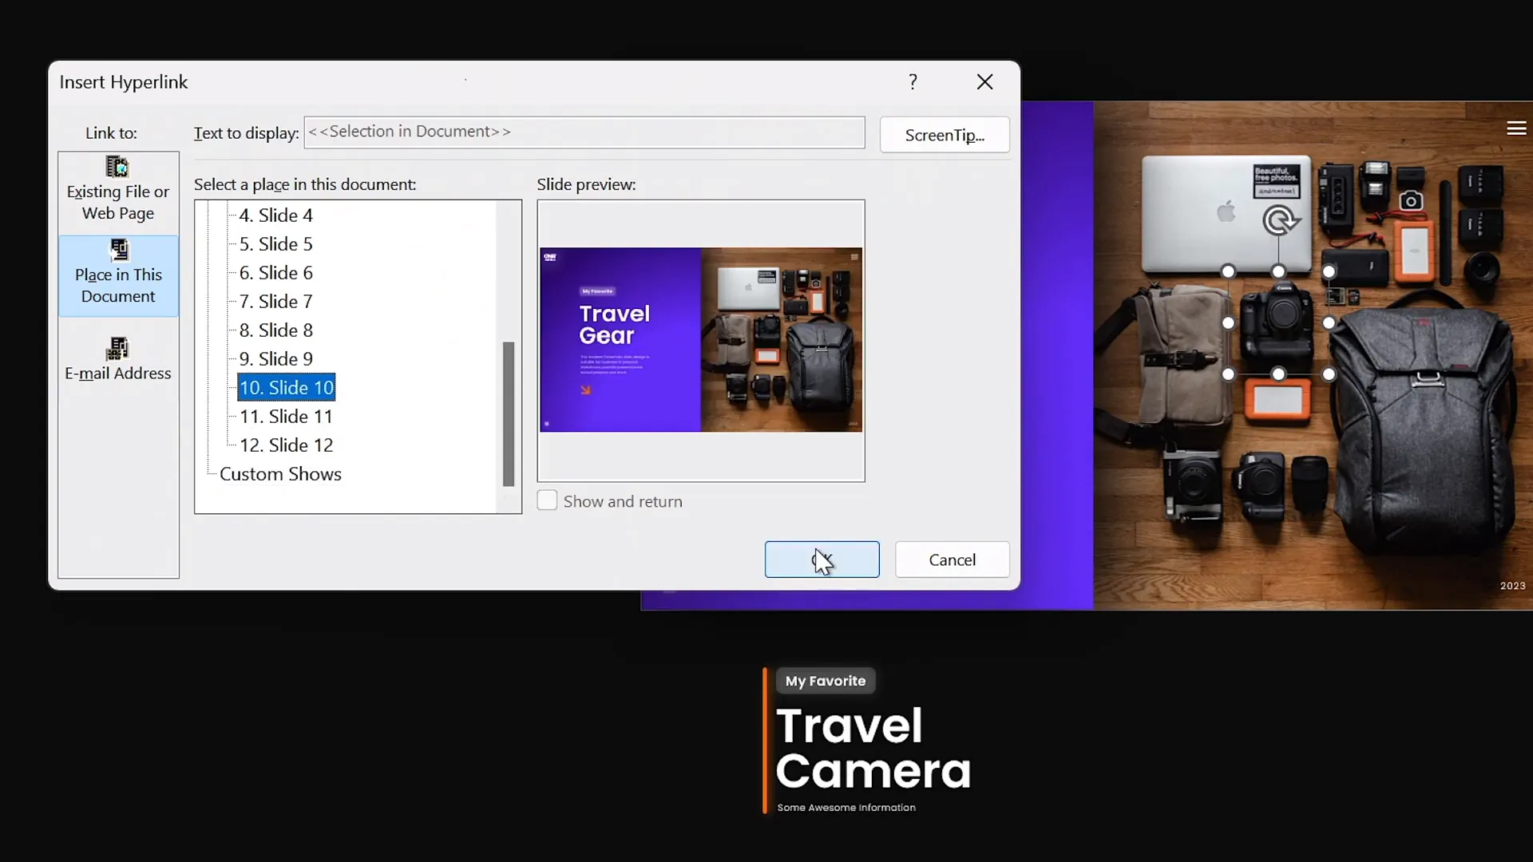Click the Travel Gear slide preview thumbnail

tap(700, 340)
